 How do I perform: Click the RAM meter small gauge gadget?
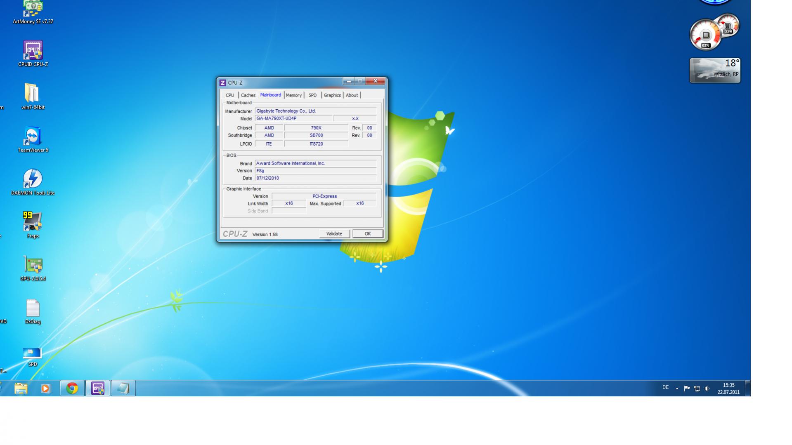(x=728, y=25)
